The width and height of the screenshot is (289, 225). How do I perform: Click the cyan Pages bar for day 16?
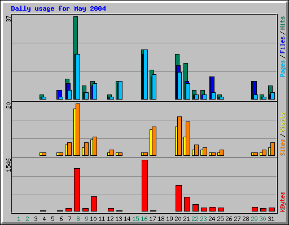[x=146, y=74]
